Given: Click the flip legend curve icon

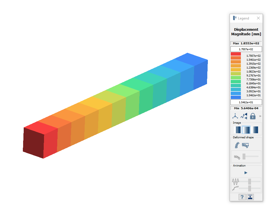Looking at the screenshot, I should (244, 116).
